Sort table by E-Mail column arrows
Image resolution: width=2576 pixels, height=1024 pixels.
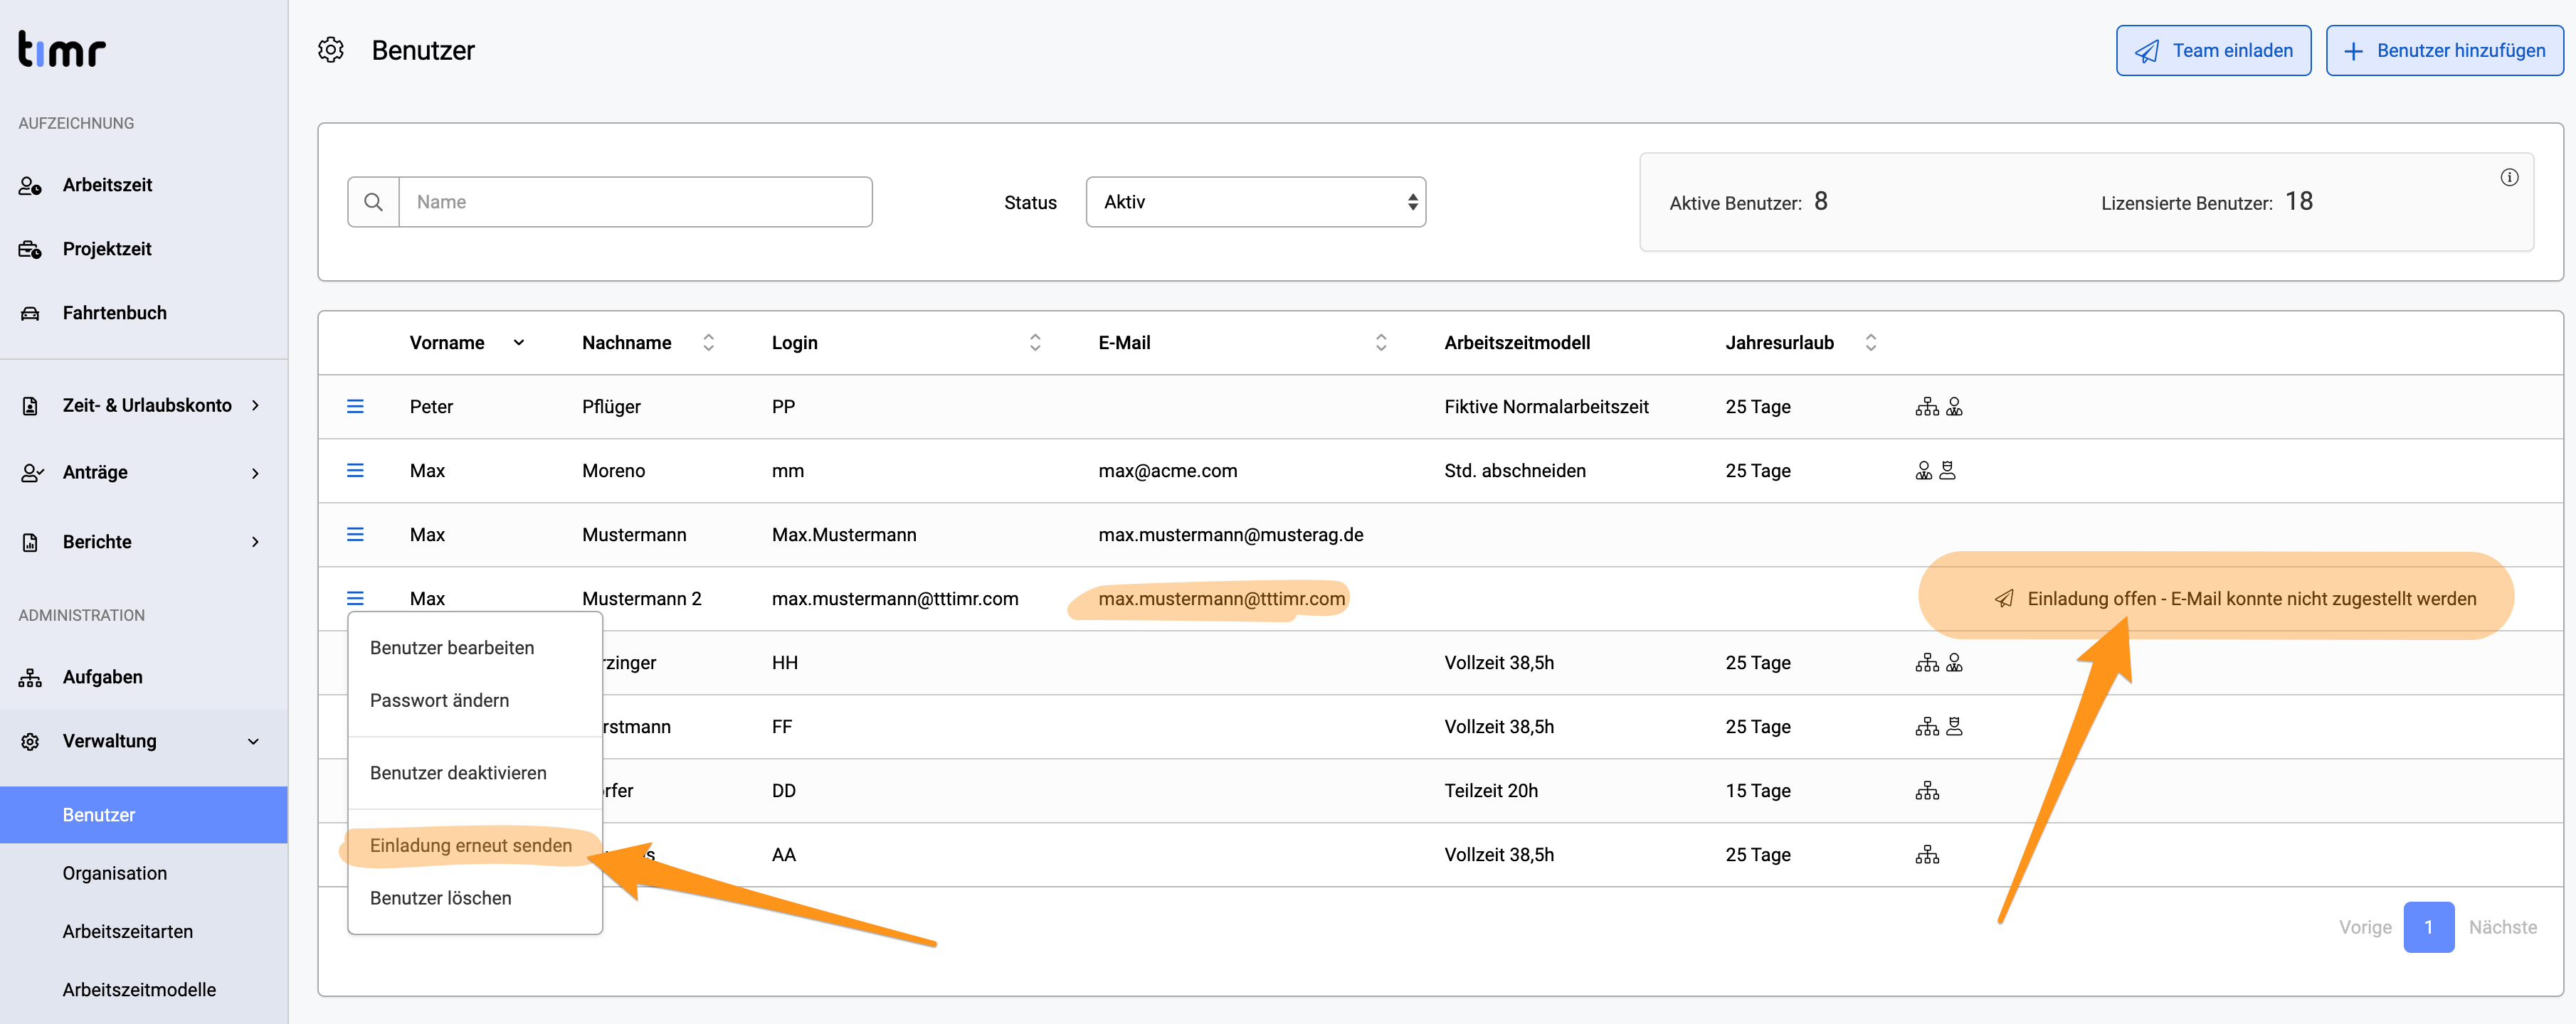tap(1381, 343)
